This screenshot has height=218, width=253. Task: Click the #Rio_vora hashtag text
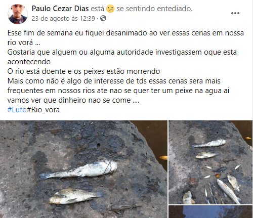point(43,110)
